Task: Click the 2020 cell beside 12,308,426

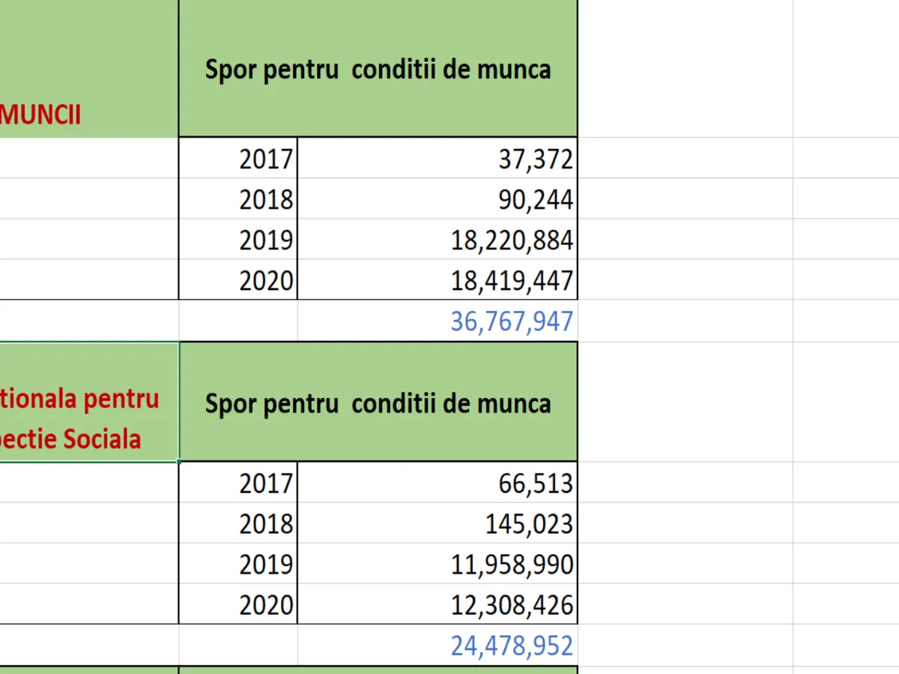Action: [x=238, y=604]
